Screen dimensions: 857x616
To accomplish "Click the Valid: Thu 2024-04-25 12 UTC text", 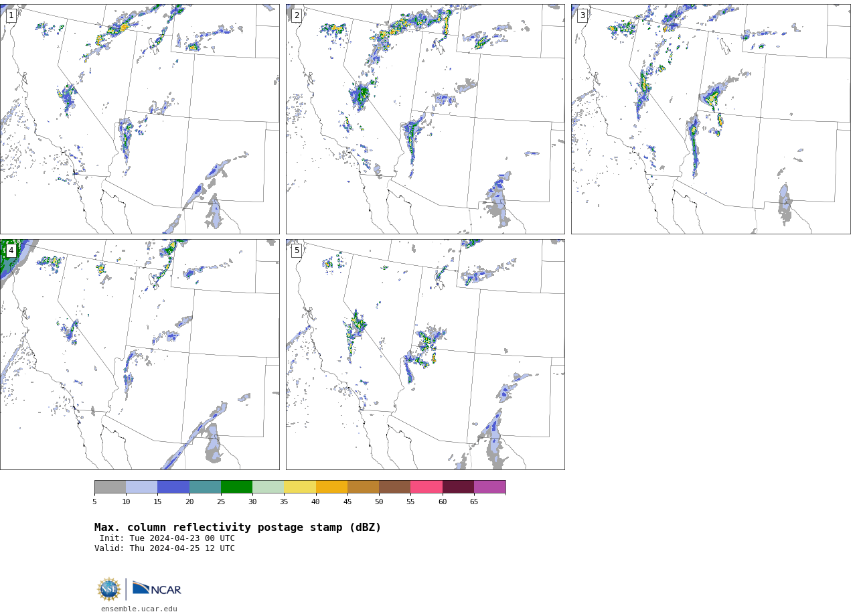I will coord(165,548).
